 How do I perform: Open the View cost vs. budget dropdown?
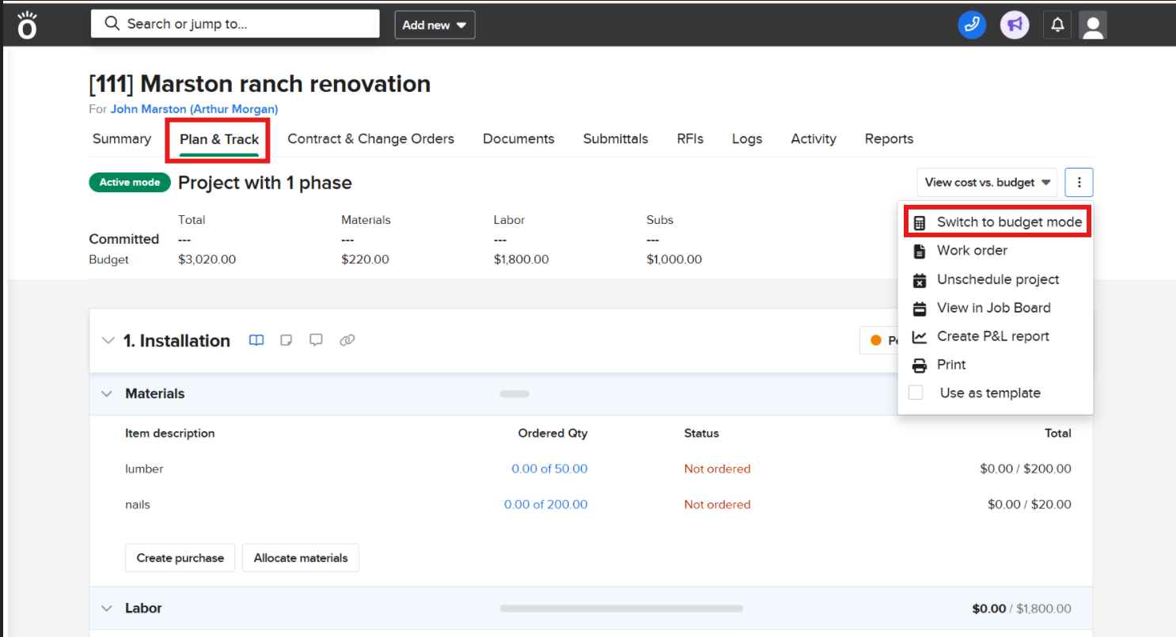[988, 183]
